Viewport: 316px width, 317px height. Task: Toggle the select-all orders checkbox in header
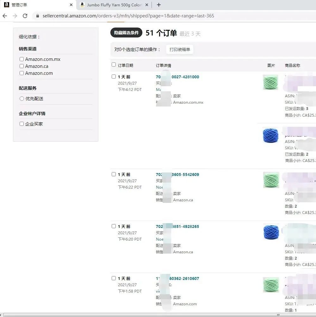[x=114, y=64]
